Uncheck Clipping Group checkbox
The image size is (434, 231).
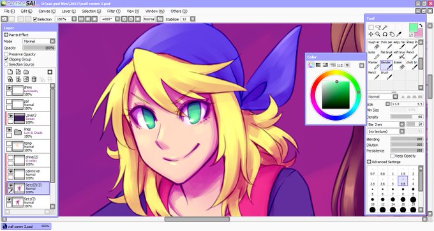click(x=6, y=59)
